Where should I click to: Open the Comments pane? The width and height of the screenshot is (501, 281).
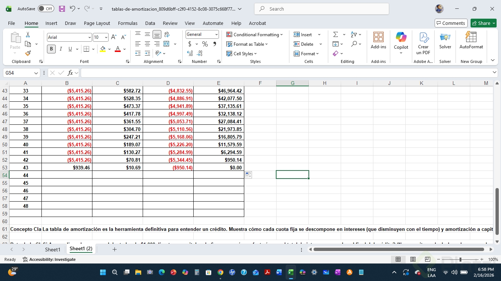(x=451, y=23)
